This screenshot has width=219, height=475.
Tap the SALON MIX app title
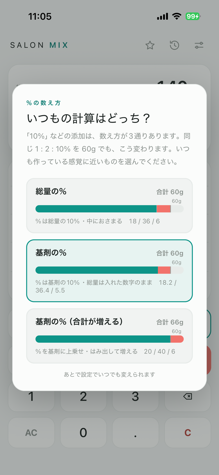tap(39, 45)
